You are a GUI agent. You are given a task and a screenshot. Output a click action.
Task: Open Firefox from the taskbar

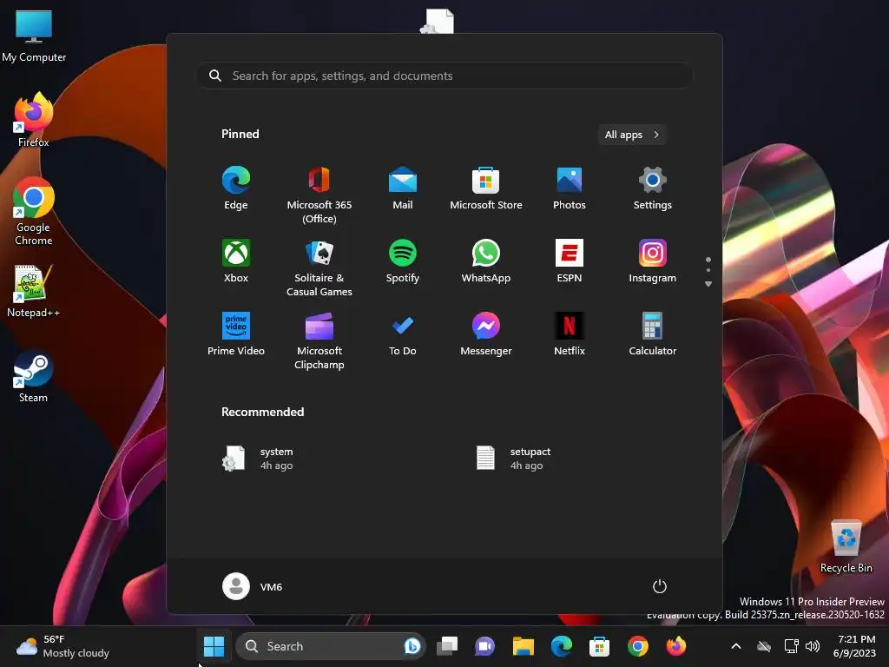675,646
